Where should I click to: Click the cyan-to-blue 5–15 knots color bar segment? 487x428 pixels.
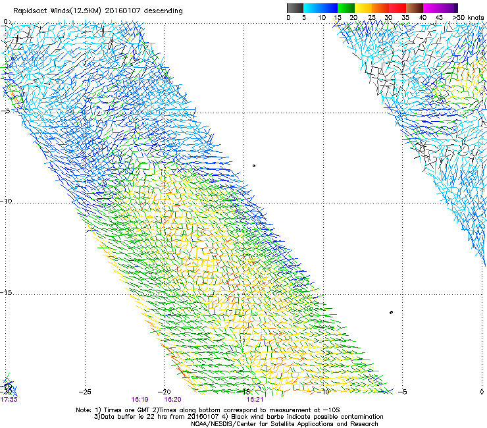coord(320,8)
